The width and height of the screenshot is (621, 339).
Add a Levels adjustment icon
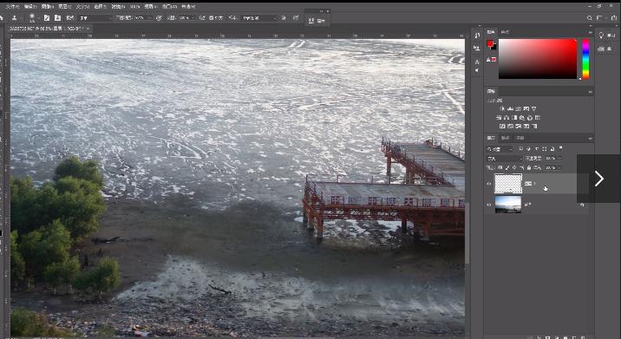click(x=510, y=108)
